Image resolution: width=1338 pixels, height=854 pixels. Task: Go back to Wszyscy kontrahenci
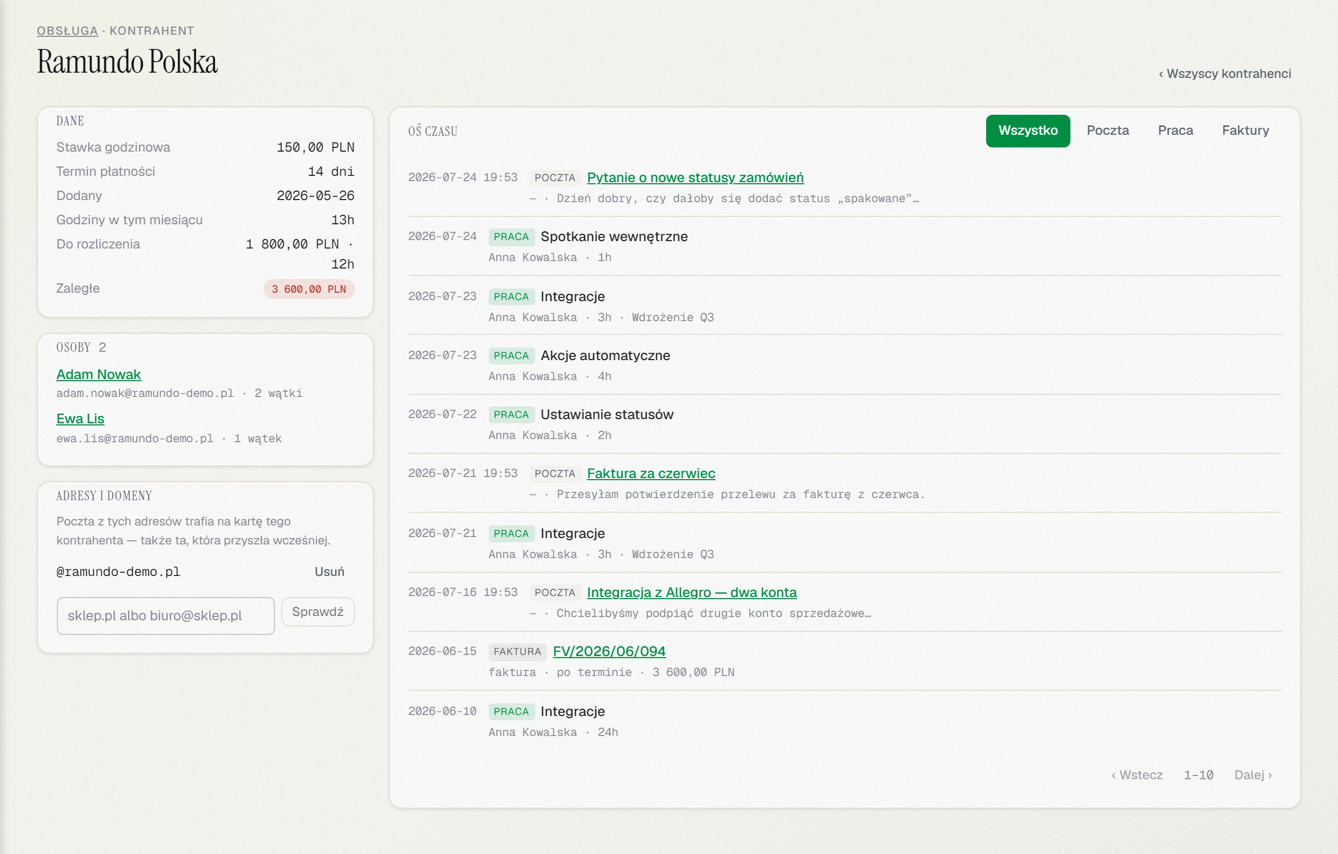tap(1225, 73)
